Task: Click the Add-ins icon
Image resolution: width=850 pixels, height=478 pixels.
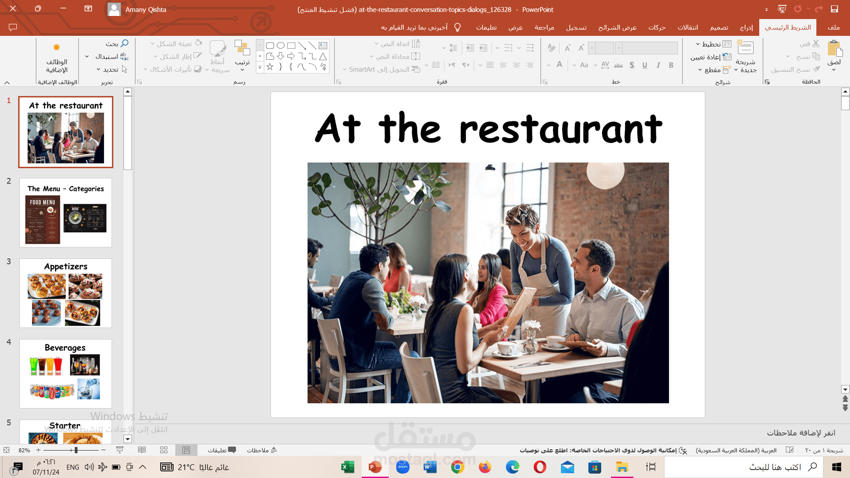Action: (57, 48)
